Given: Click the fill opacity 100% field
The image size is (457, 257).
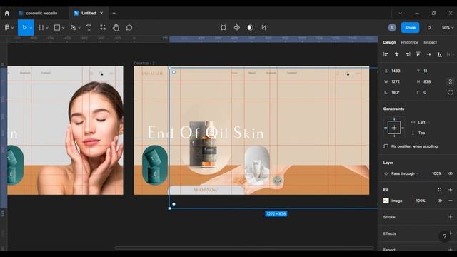Looking at the screenshot, I should 421,201.
